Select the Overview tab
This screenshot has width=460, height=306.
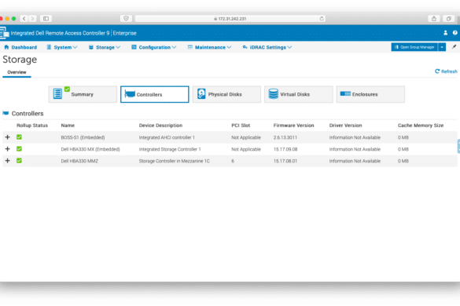click(x=17, y=72)
